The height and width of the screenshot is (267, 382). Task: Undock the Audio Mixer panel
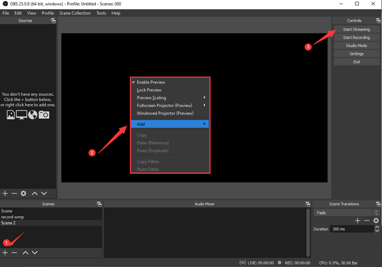pyautogui.click(x=307, y=204)
